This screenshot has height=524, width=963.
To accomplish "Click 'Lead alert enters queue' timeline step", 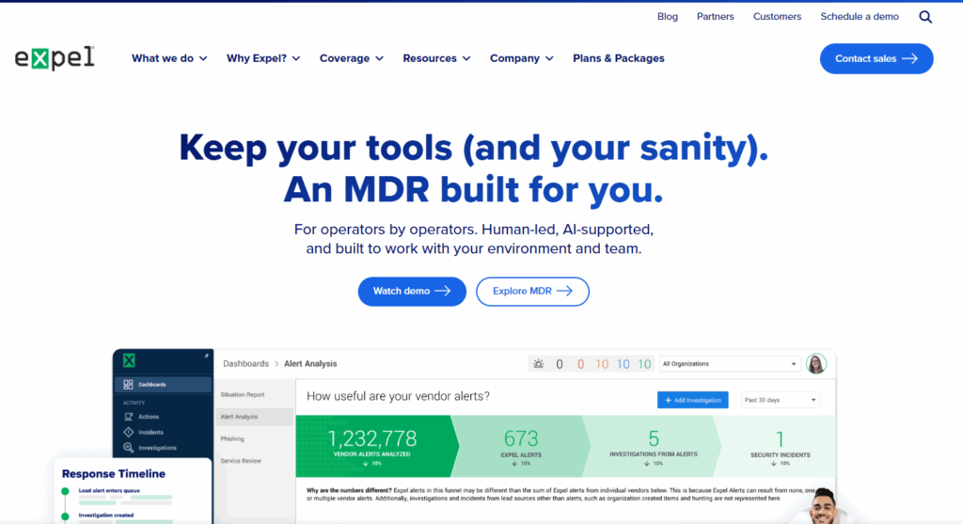I will (109, 490).
